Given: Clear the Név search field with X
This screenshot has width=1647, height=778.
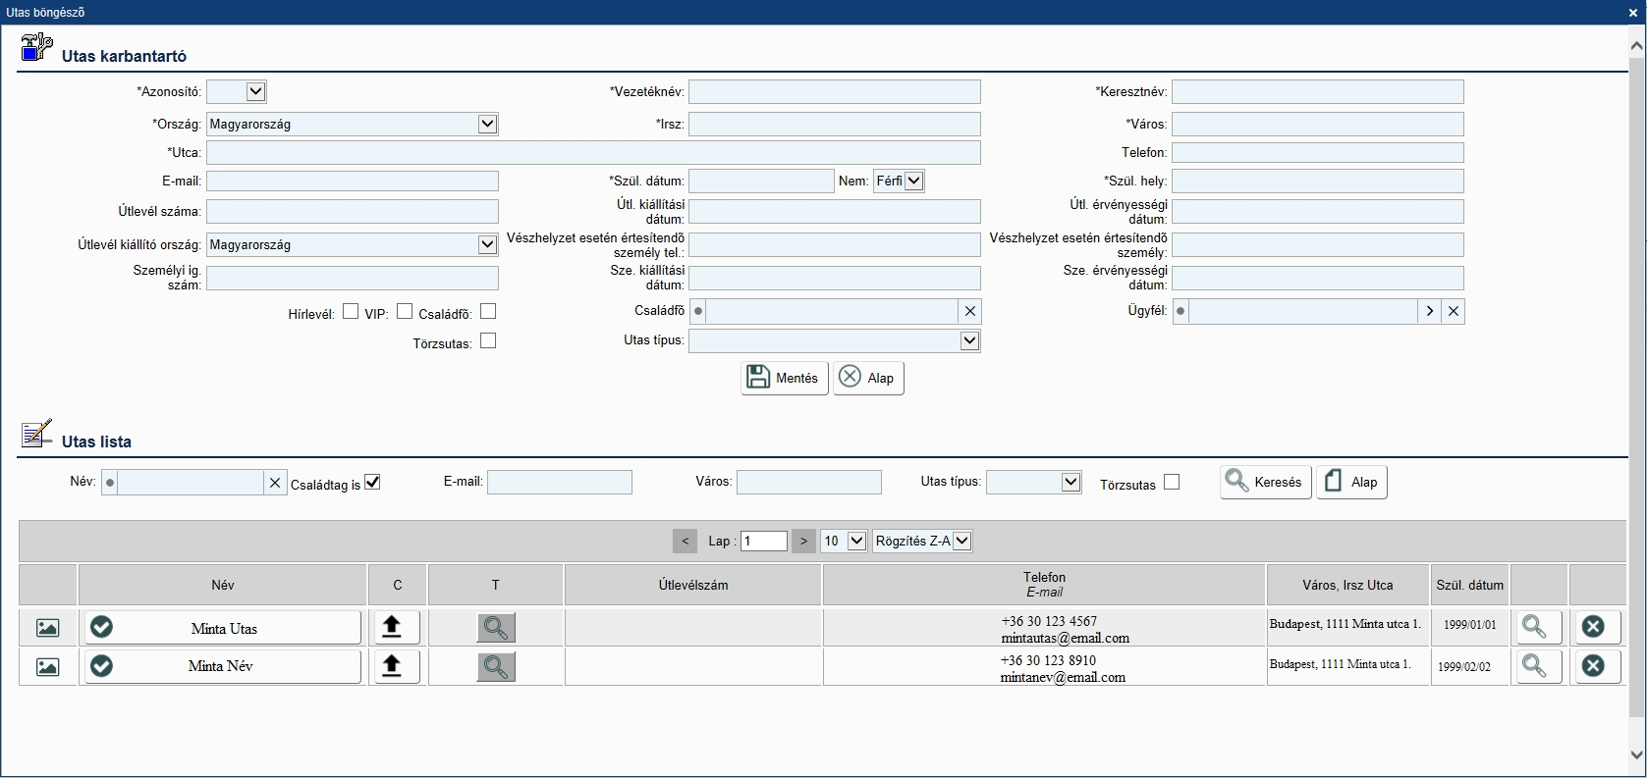Looking at the screenshot, I should (275, 483).
